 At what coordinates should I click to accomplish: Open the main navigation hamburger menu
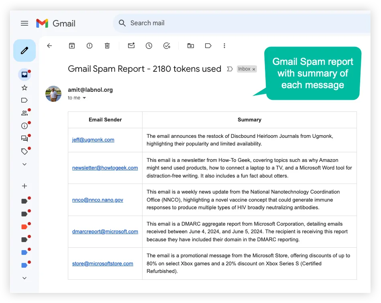click(x=24, y=23)
